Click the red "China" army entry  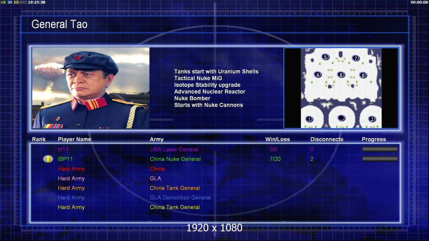(157, 169)
